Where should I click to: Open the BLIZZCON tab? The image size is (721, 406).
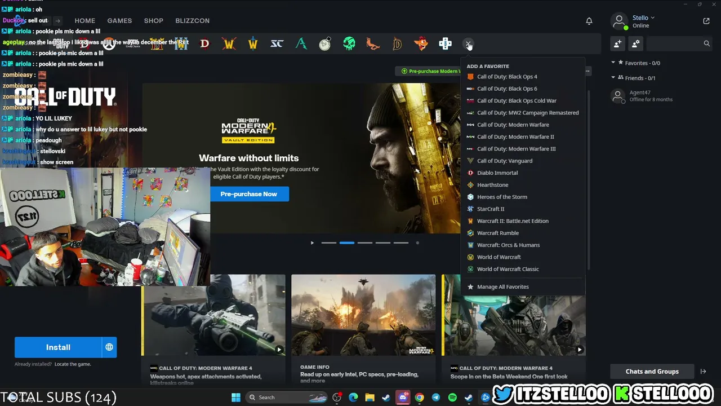click(193, 21)
